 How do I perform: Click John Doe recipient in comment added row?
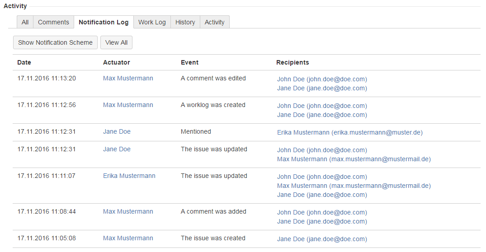coord(322,212)
